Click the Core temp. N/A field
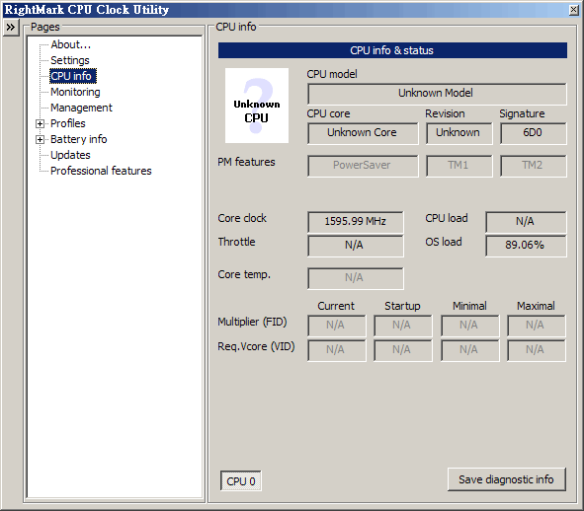The width and height of the screenshot is (584, 511). (356, 278)
